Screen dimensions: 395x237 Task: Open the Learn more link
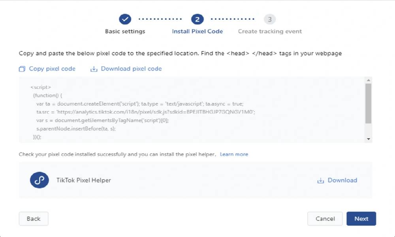(234, 154)
